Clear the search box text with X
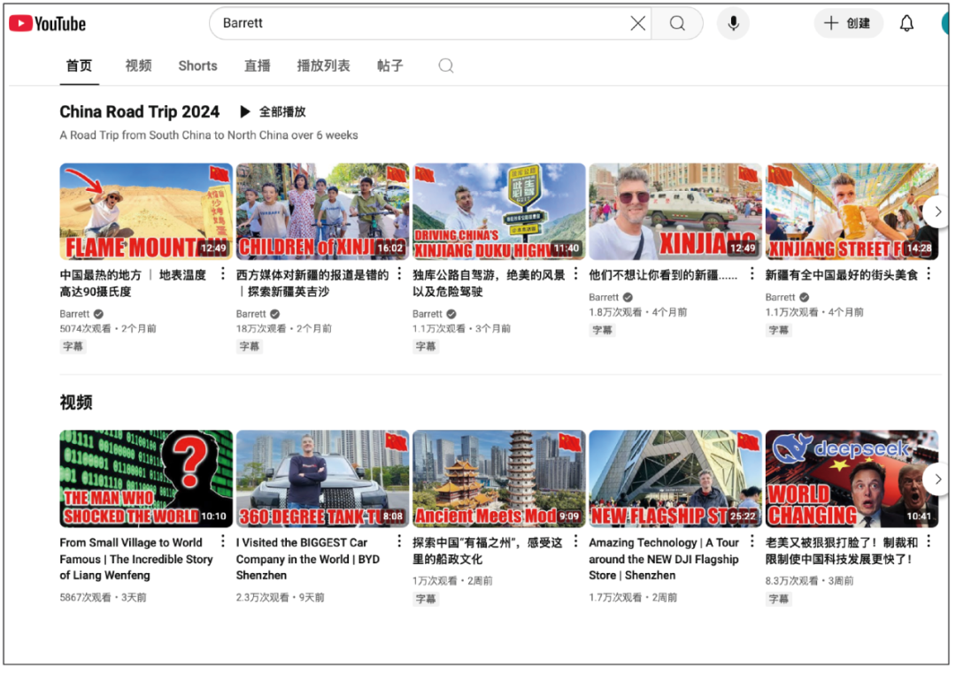Screen dimensions: 956x673 [637, 23]
